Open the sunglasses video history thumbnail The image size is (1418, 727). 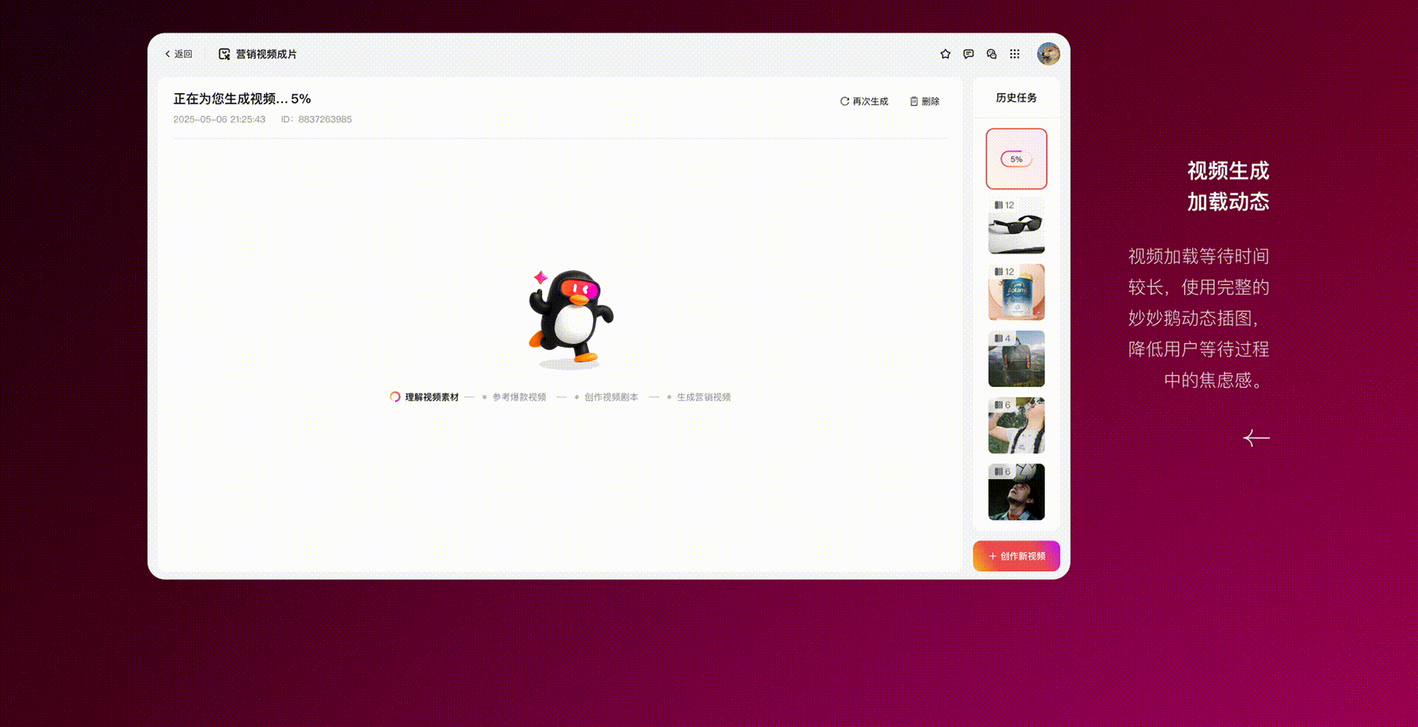(x=1016, y=225)
